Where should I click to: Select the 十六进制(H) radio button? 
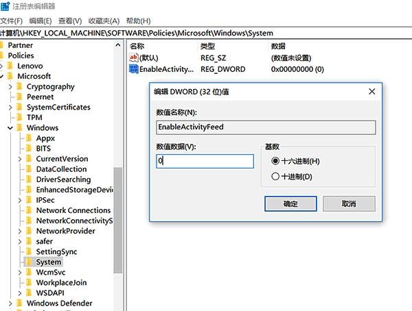tap(275, 161)
